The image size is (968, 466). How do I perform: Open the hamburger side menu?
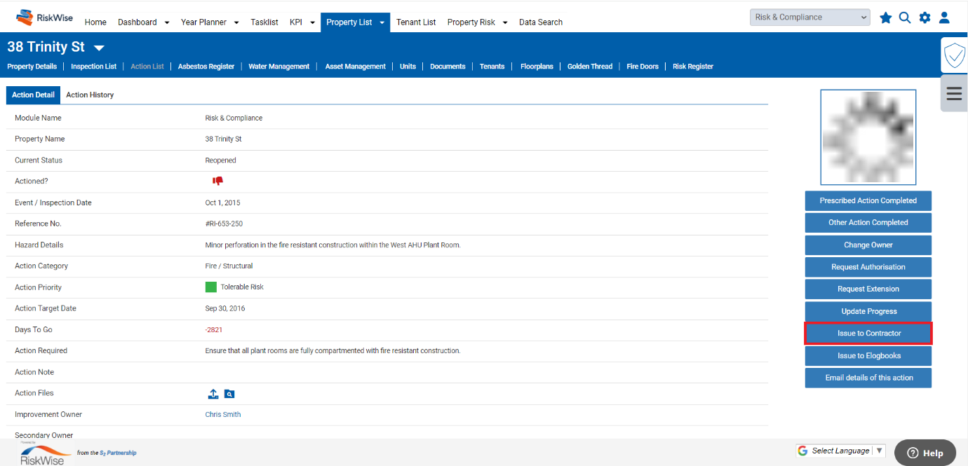[954, 93]
